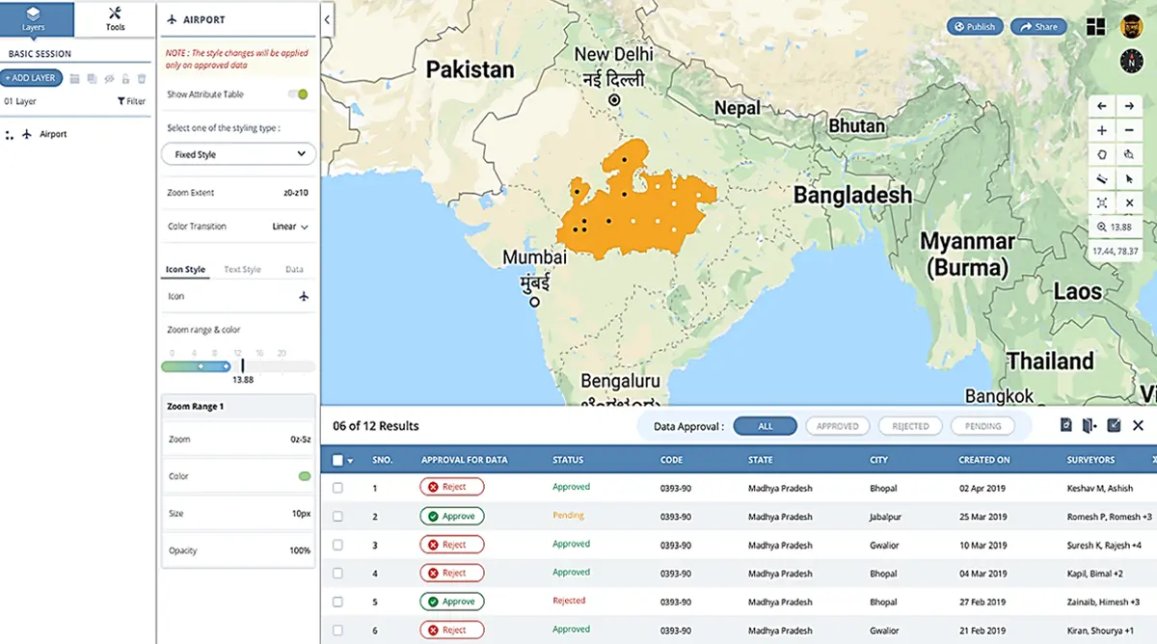Open the Text Style tab

point(242,270)
